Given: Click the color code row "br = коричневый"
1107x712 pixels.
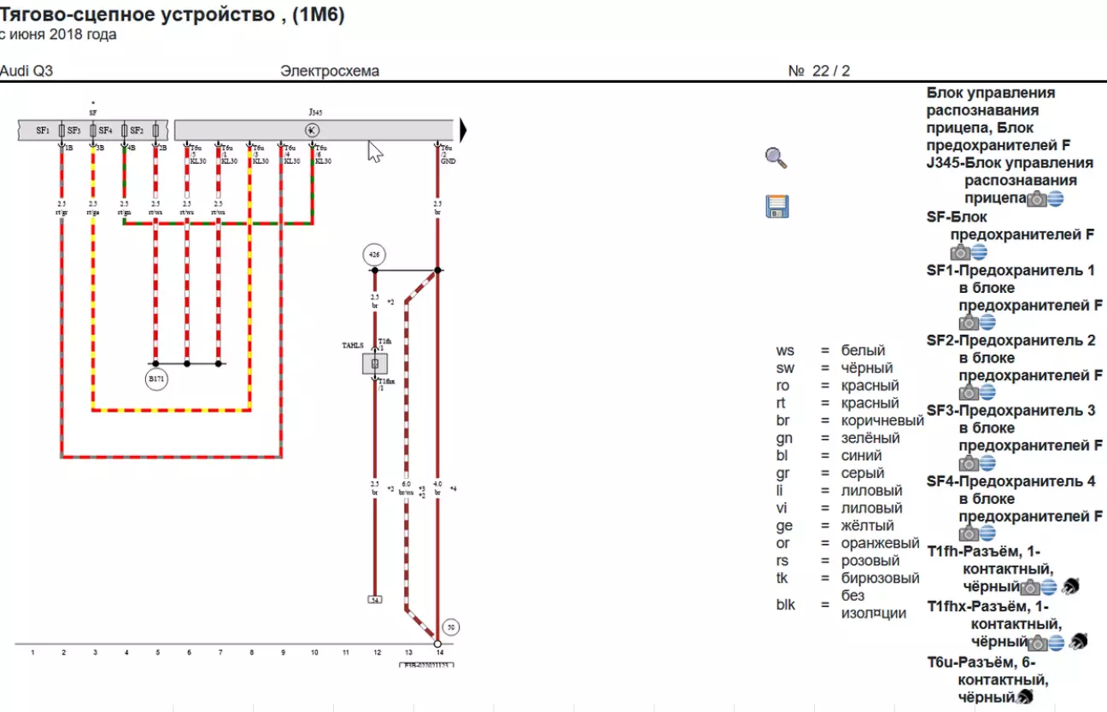Looking at the screenshot, I should 850,420.
